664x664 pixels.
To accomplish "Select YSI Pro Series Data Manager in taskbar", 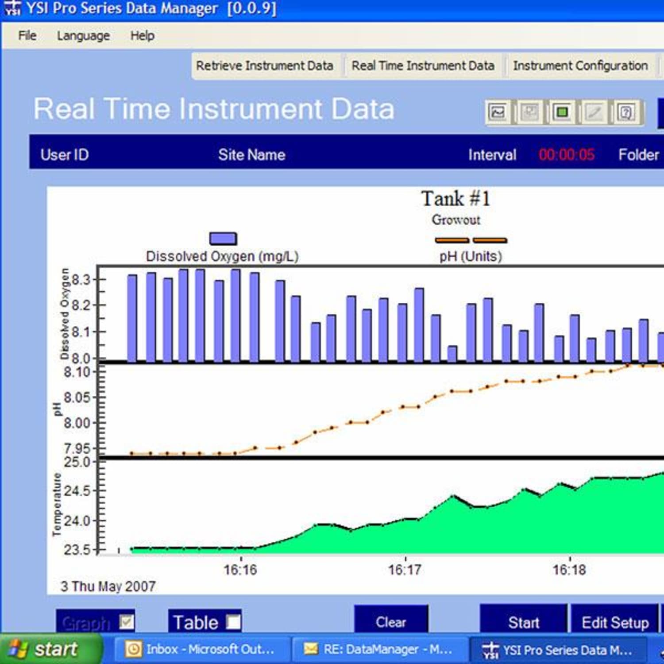I will pos(556,649).
